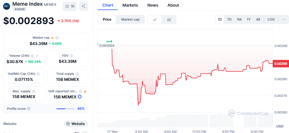Image resolution: width=289 pixels, height=133 pixels.
Task: Click the 0.07115% Vol/Mkt Cap value
Action: (24, 79)
